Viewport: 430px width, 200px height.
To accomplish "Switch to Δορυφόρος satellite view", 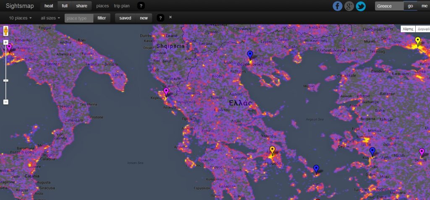I will coord(423,29).
